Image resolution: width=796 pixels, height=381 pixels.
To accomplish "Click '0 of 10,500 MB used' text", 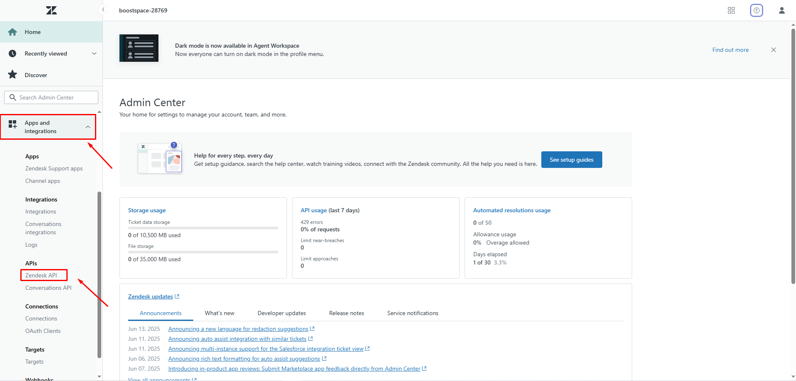I will 154,235.
